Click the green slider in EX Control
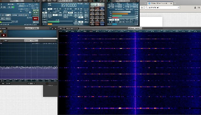 click(x=117, y=16)
